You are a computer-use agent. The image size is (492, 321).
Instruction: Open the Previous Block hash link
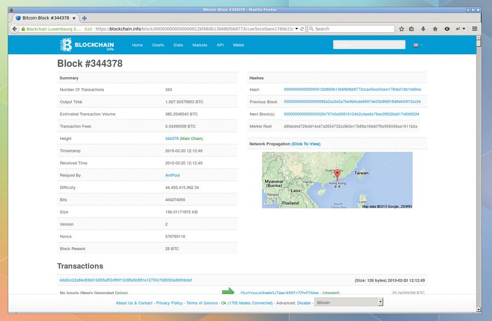point(352,102)
